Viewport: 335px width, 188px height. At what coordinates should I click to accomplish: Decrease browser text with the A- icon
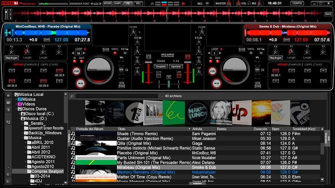[8, 181]
